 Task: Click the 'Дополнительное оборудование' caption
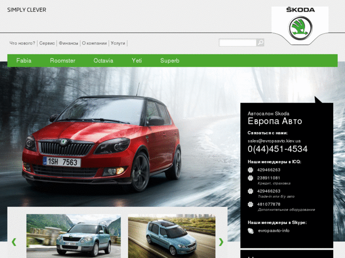point(286,210)
